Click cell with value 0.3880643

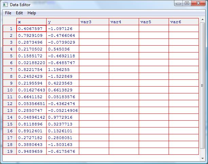click(x=32, y=145)
